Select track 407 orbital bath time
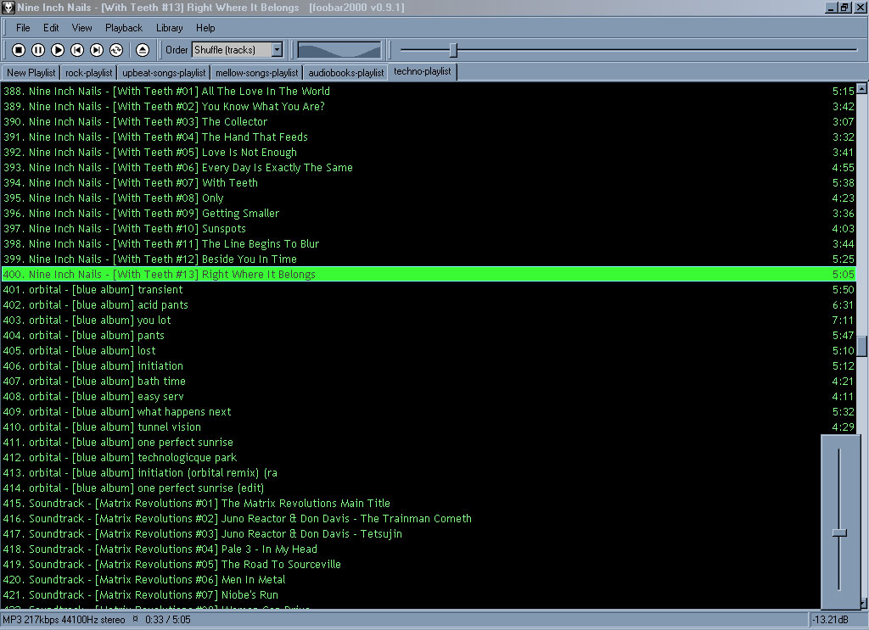Screen dimensions: 869x630 click(x=428, y=381)
